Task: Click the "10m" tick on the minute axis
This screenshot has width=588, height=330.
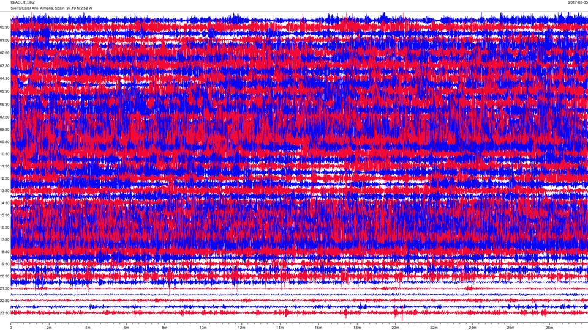Action: pos(203,328)
